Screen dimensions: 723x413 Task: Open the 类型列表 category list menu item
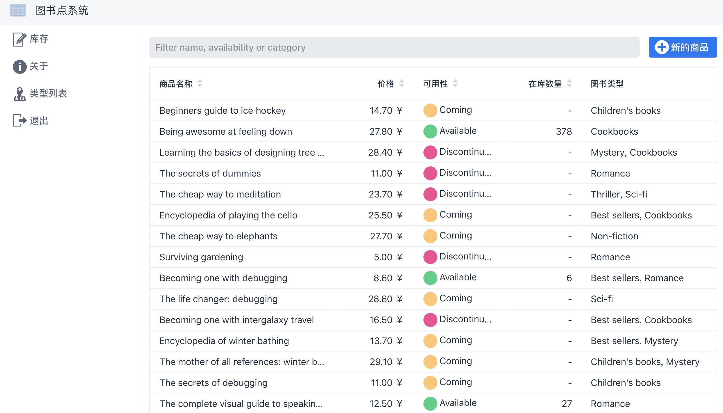[48, 94]
